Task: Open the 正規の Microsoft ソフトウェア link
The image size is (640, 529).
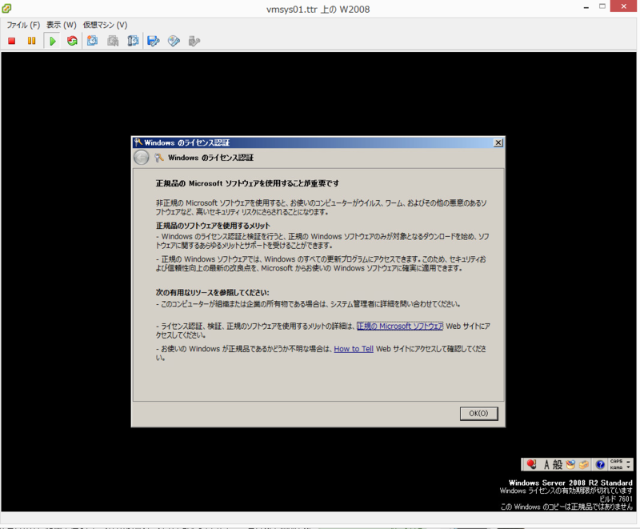Action: (x=400, y=327)
